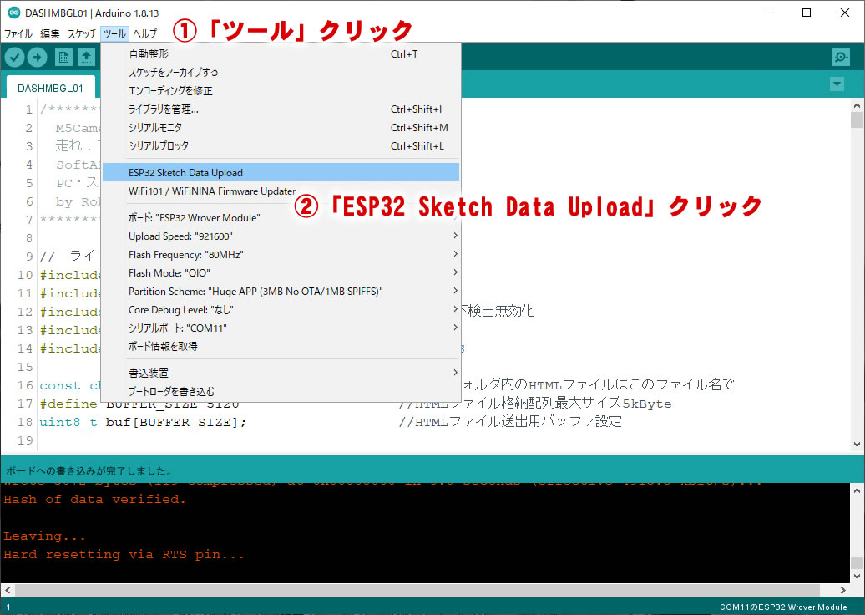
Task: Expand the Partition Scheme submenu
Action: click(281, 291)
